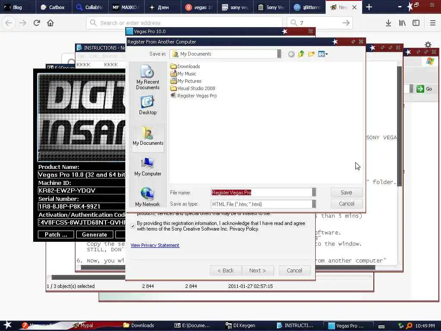This screenshot has width=441, height=331.
Task: Open the My Pictures folder
Action: click(x=186, y=81)
